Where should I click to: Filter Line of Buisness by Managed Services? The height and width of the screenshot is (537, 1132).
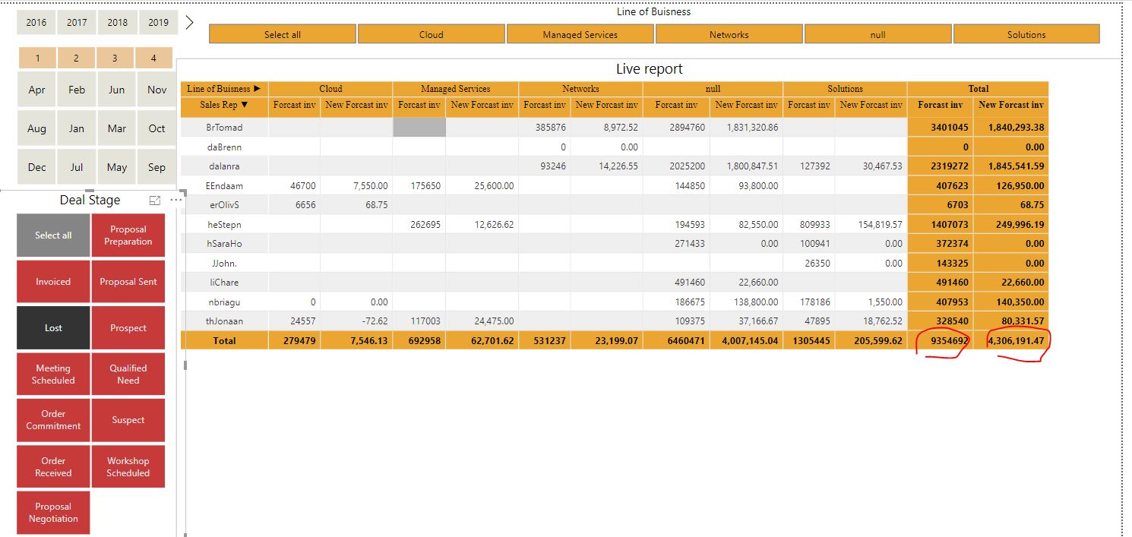(x=580, y=34)
